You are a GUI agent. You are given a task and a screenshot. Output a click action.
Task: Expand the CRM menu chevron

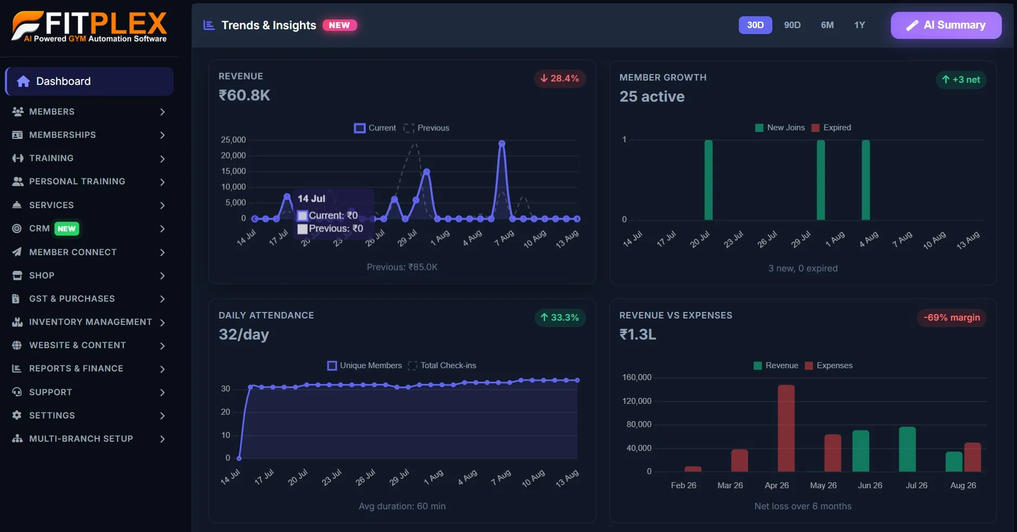click(162, 229)
